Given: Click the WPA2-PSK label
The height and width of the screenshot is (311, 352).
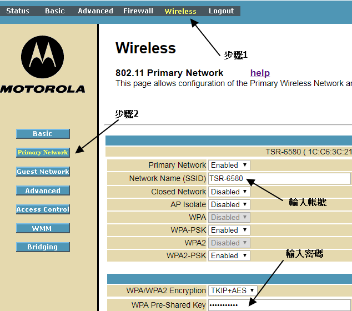Looking at the screenshot, I should [x=186, y=256].
